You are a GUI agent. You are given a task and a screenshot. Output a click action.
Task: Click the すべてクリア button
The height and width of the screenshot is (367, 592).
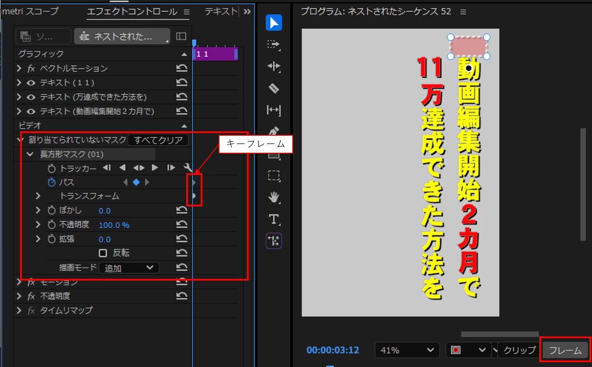[158, 140]
